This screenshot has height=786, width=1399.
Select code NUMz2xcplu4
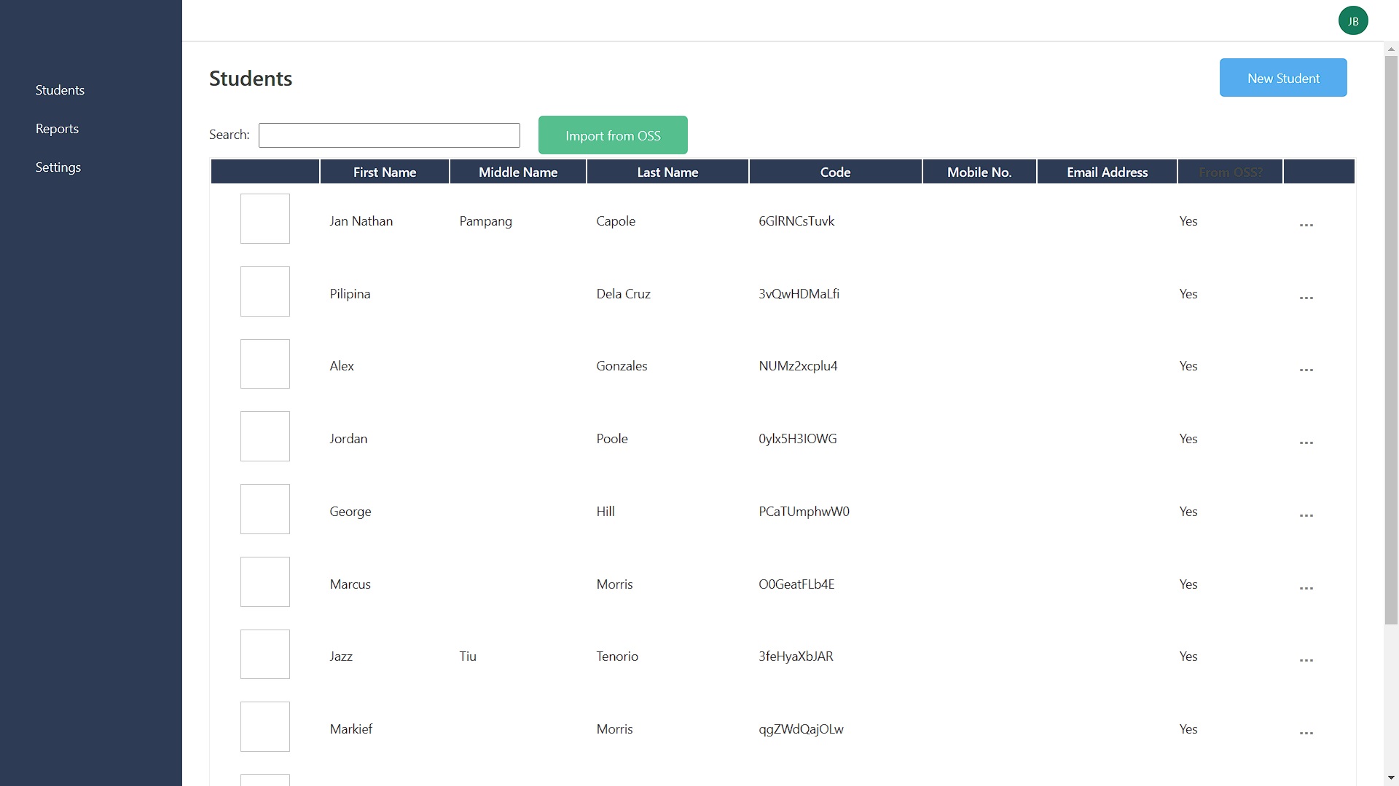[x=798, y=366]
